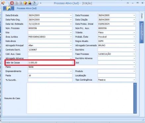Viewport: 145px width, 123px height.
Task: Click the red X cancel toolbar icon
Action: click(12, 3)
